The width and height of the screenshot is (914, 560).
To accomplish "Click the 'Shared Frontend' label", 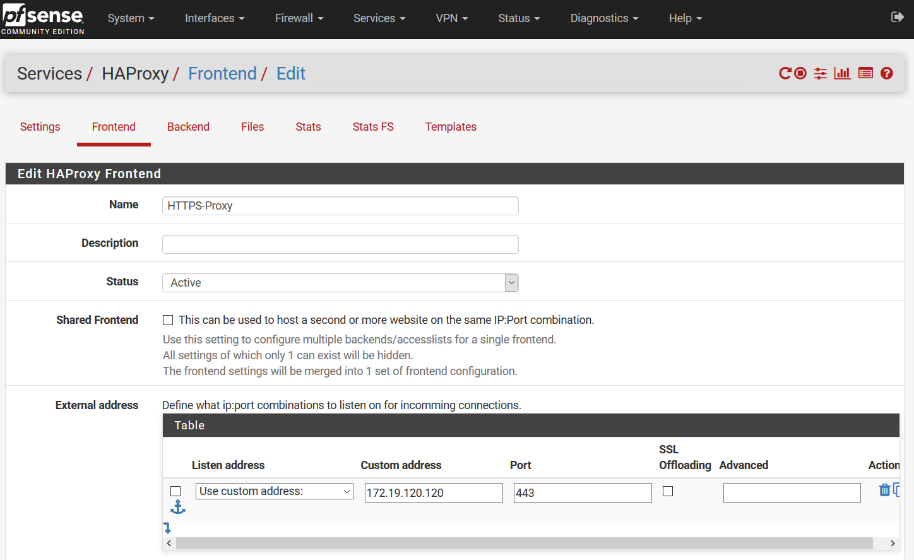I will point(97,320).
